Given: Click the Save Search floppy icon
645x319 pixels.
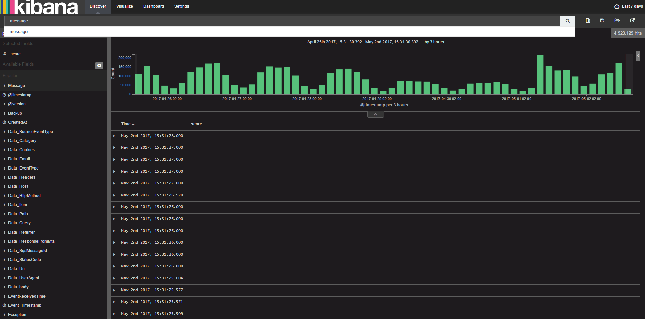Looking at the screenshot, I should tap(602, 21).
